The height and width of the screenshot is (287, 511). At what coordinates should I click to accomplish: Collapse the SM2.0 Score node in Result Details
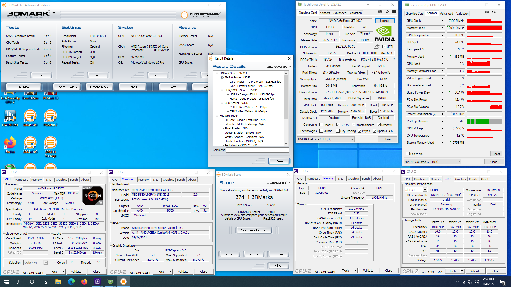[x=222, y=77]
